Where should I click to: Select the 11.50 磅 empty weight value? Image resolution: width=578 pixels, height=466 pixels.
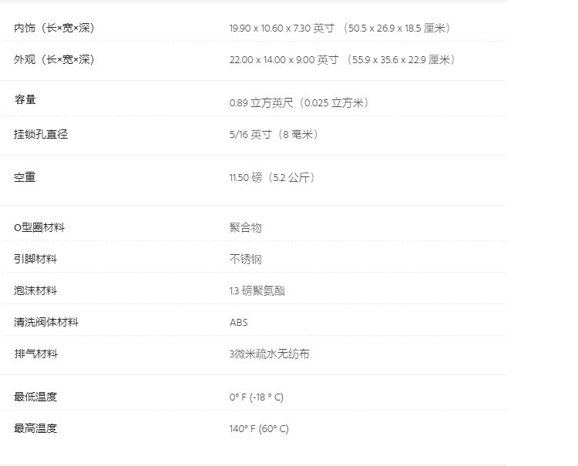pos(273,178)
